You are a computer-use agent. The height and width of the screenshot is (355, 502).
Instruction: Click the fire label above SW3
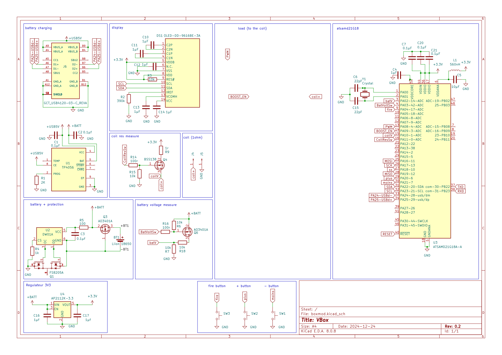[x=217, y=298]
